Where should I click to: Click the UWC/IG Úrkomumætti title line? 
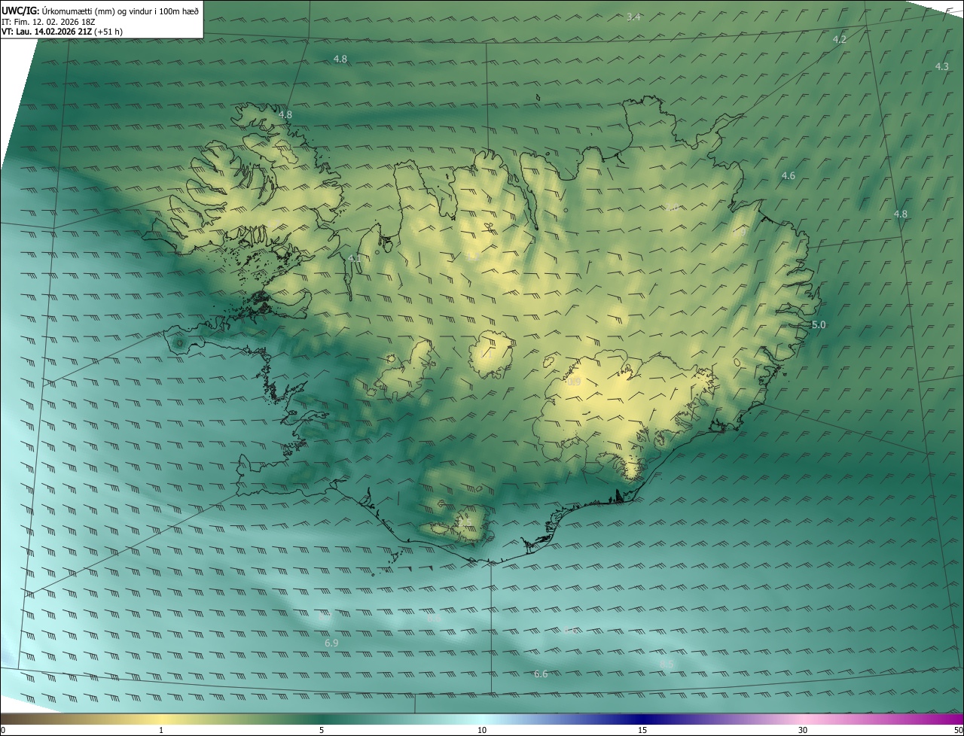(x=100, y=11)
